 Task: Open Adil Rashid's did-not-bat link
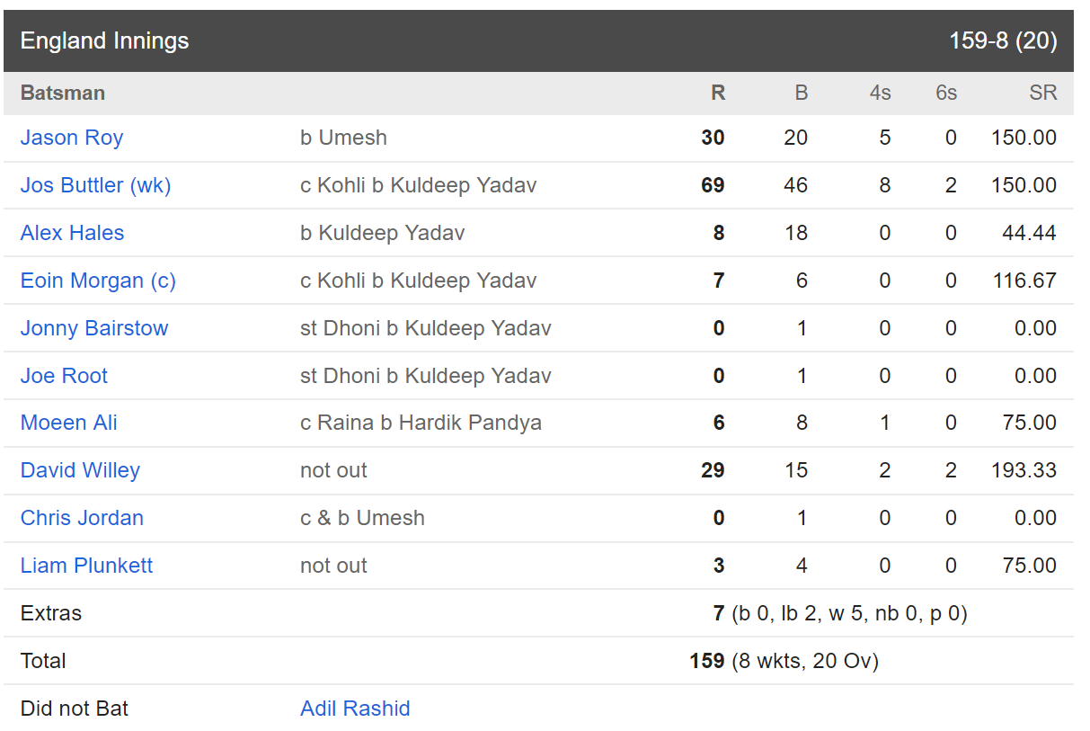tap(355, 709)
